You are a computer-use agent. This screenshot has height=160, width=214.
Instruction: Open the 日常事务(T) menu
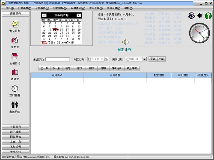[24, 9]
